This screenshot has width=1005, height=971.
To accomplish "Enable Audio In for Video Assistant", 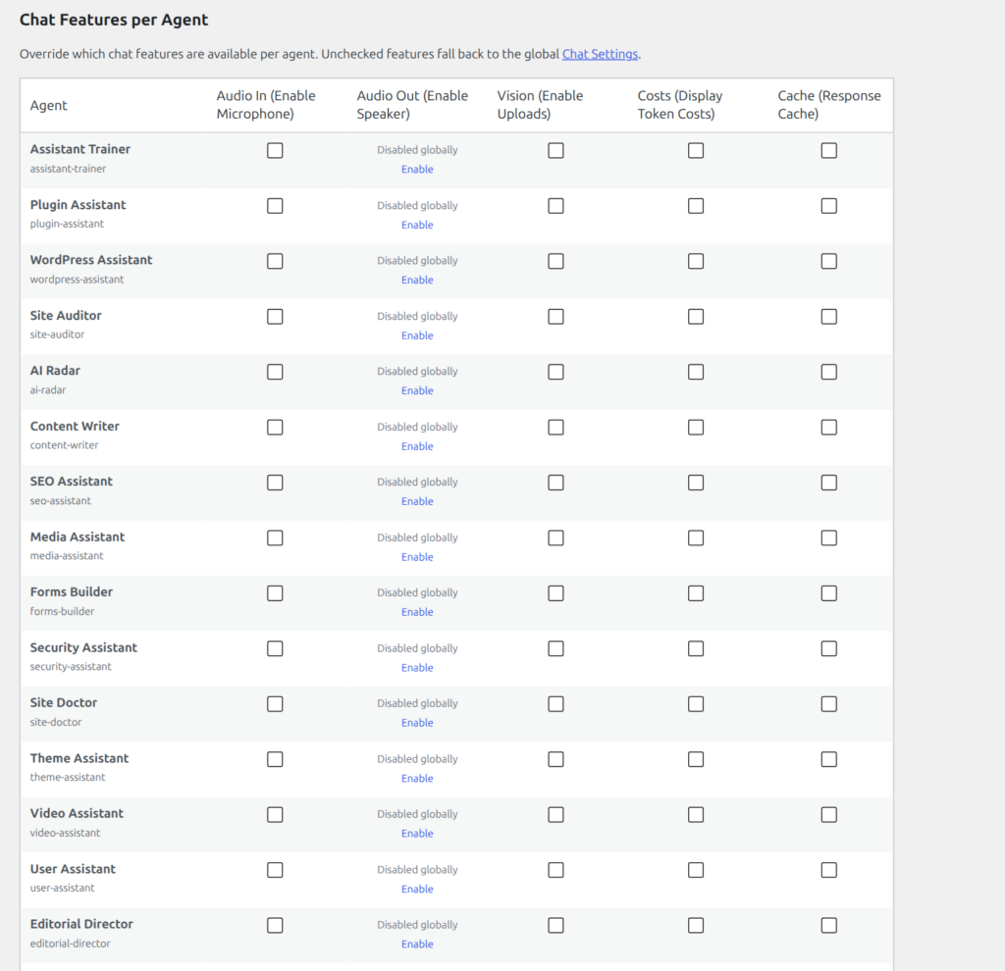I will 275,815.
